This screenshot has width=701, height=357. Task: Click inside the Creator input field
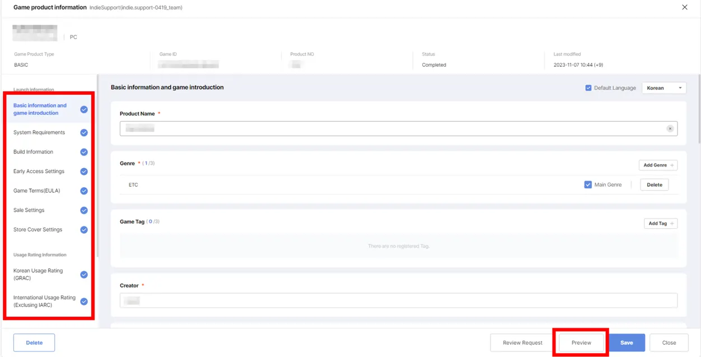click(x=398, y=300)
